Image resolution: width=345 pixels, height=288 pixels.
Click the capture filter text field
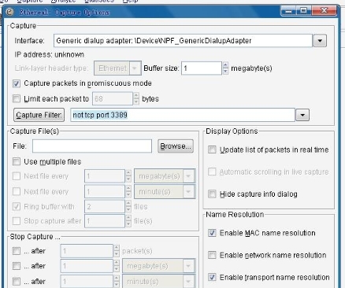(183, 115)
